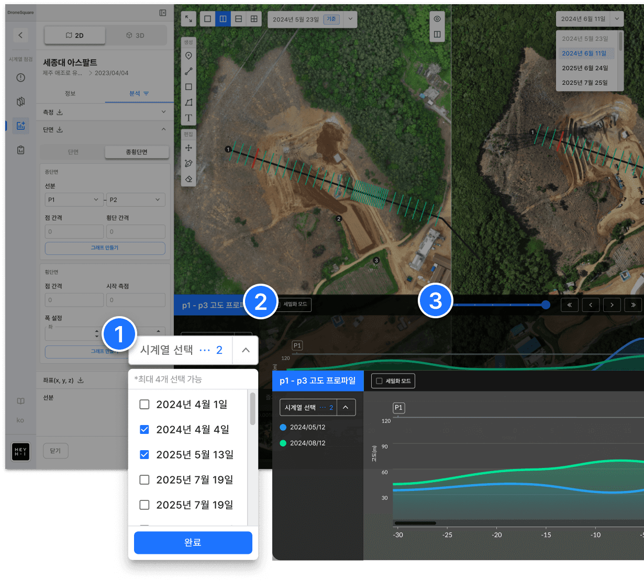644x581 pixels.
Task: Click the 완료 button
Action: (x=193, y=542)
